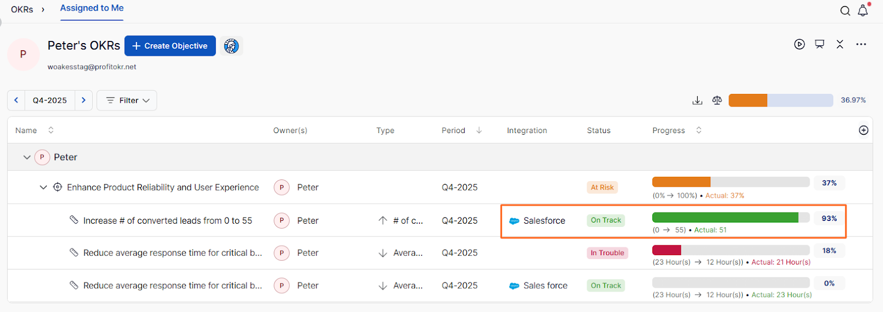
Task: Click the globe avatar icon beside Create Objective
Action: (x=231, y=46)
